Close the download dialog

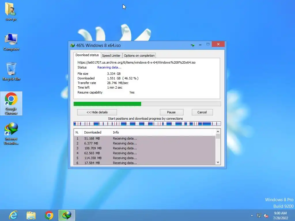point(218,44)
